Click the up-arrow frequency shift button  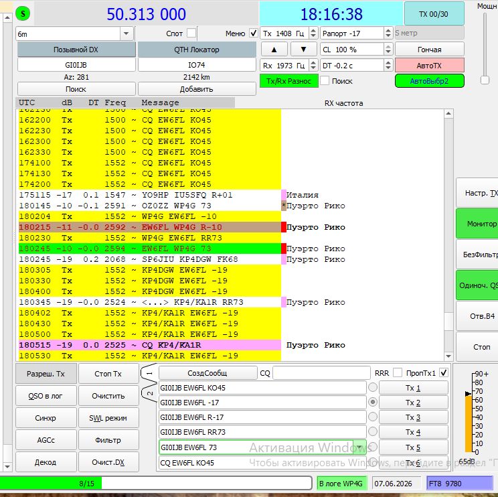point(274,50)
